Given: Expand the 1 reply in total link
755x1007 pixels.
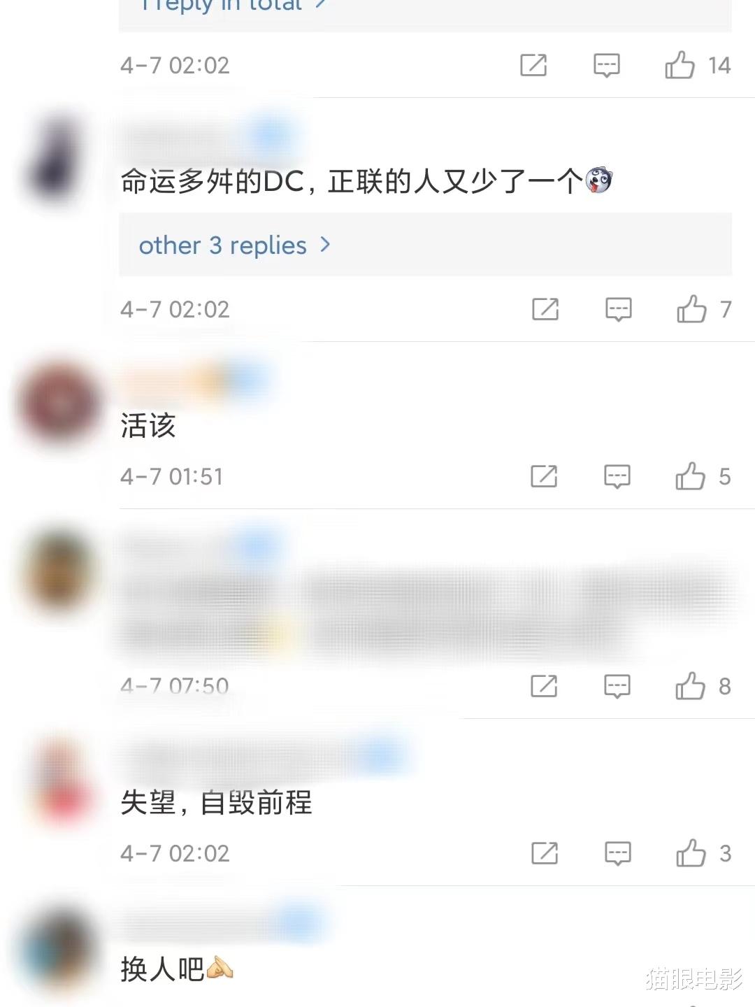Looking at the screenshot, I should point(233,6).
